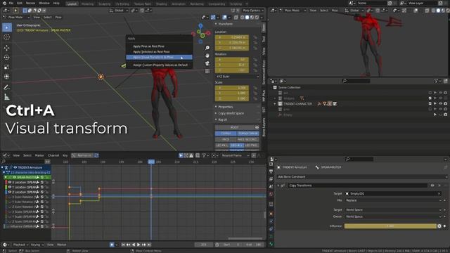Select the Rotate tool in left toolbar
450x253 pixels.
click(6, 58)
